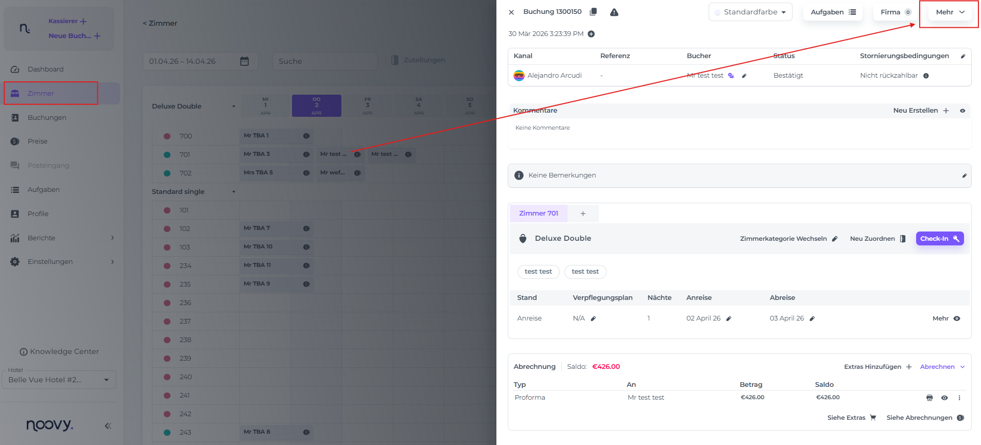
Task: Click the warning triangle icon
Action: pyautogui.click(x=614, y=12)
